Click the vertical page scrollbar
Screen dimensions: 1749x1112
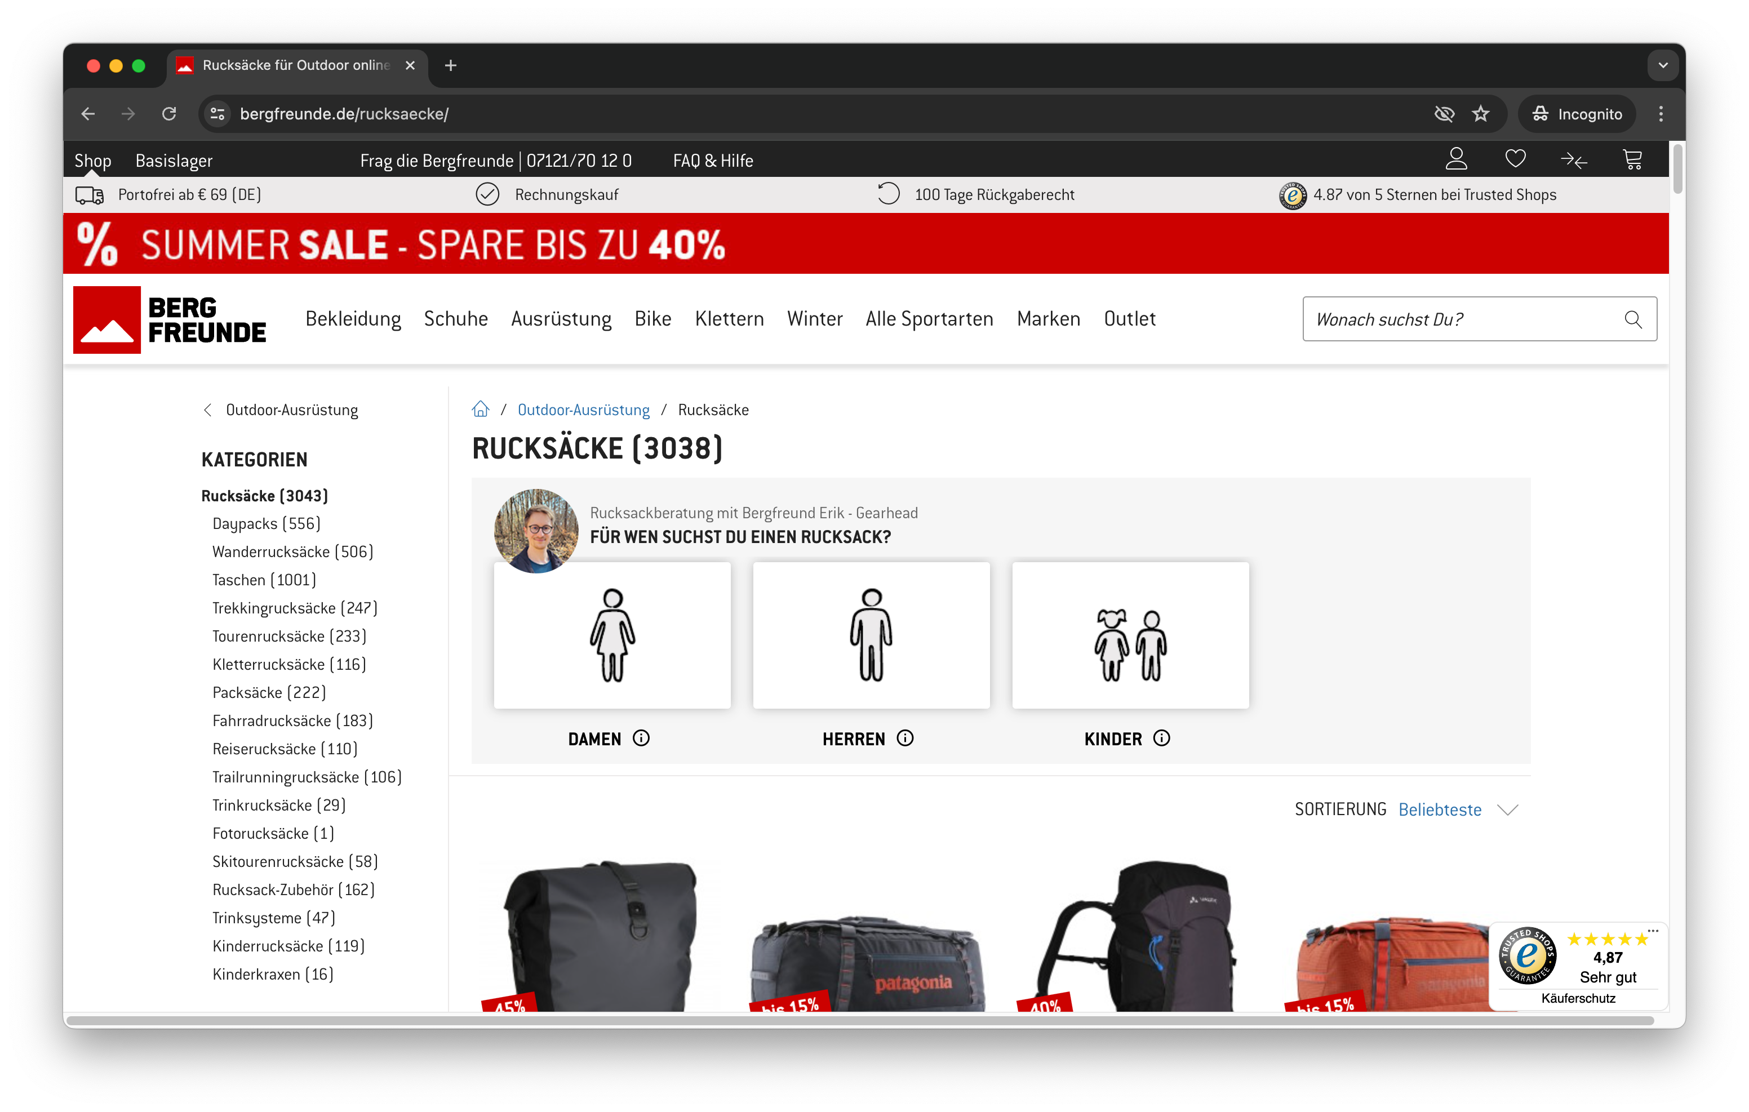pyautogui.click(x=1678, y=170)
